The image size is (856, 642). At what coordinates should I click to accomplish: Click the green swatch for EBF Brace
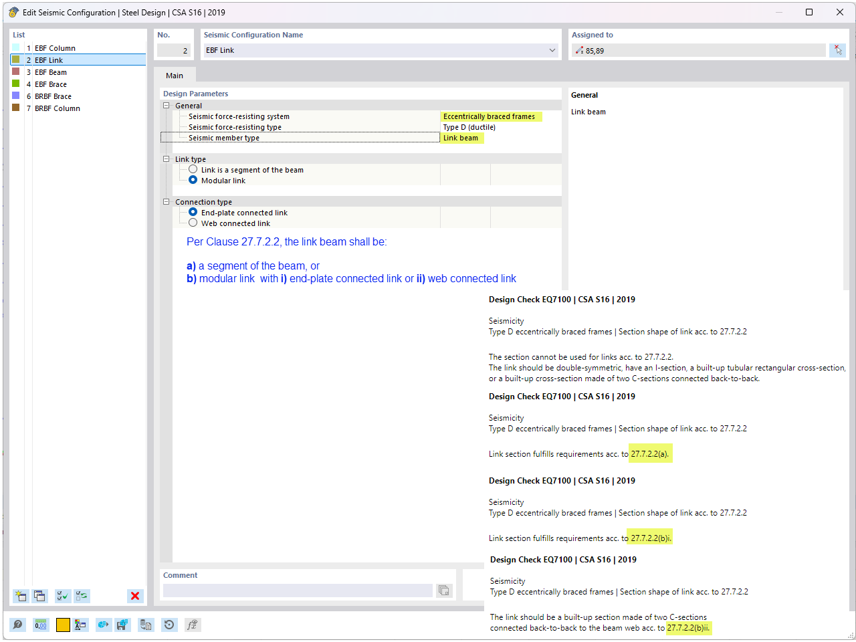point(16,84)
